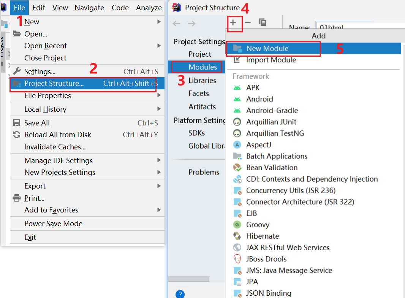Click the Copy module icon in toolbar
The height and width of the screenshot is (298, 405).
pyautogui.click(x=263, y=22)
